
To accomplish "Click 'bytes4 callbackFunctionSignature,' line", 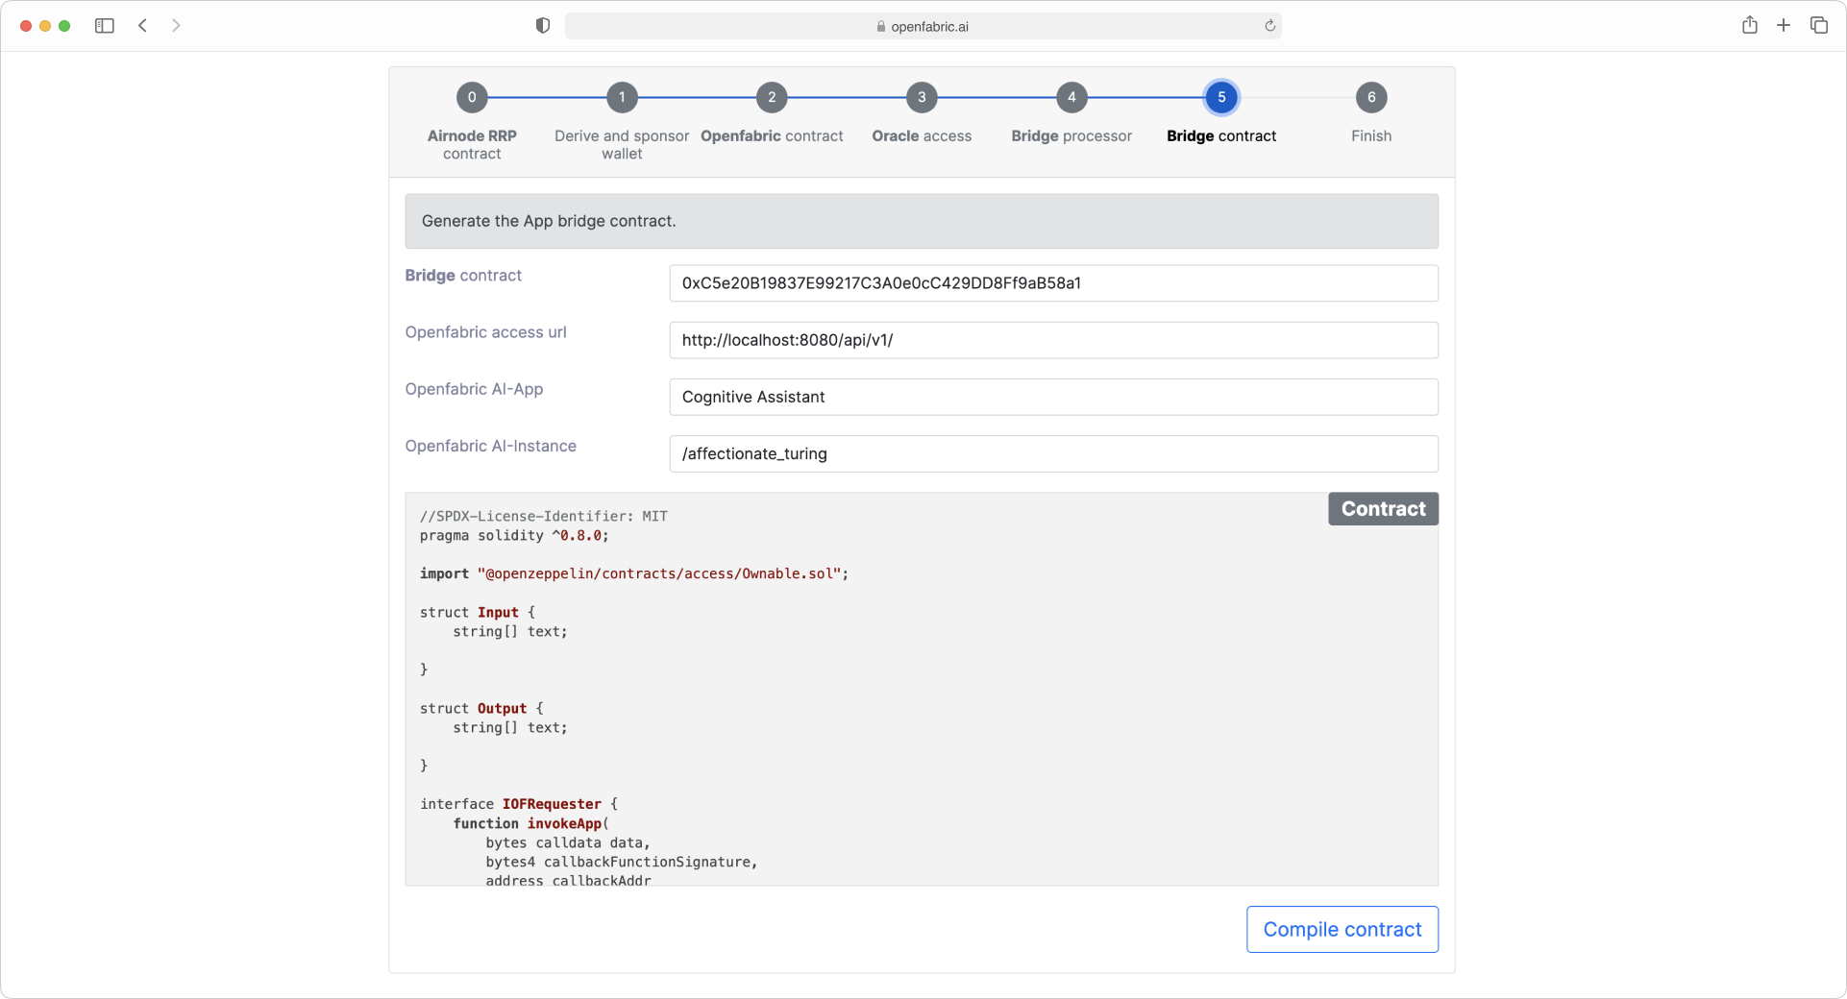I will coord(622,862).
